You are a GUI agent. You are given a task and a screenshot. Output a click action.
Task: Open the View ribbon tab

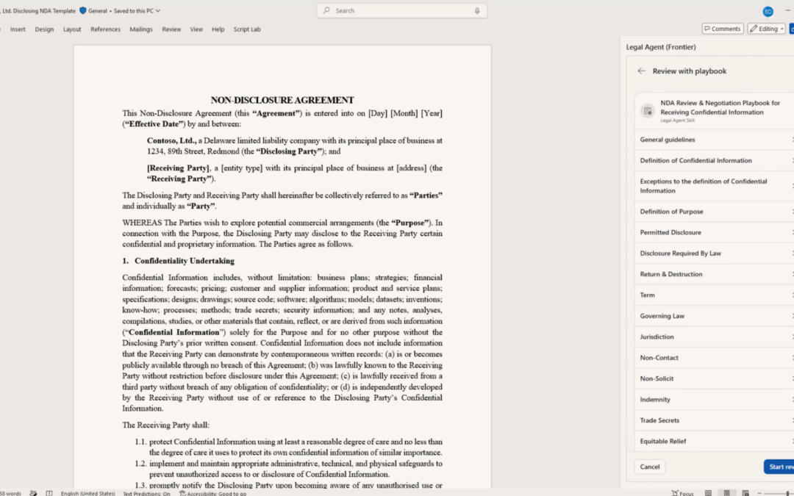(196, 29)
